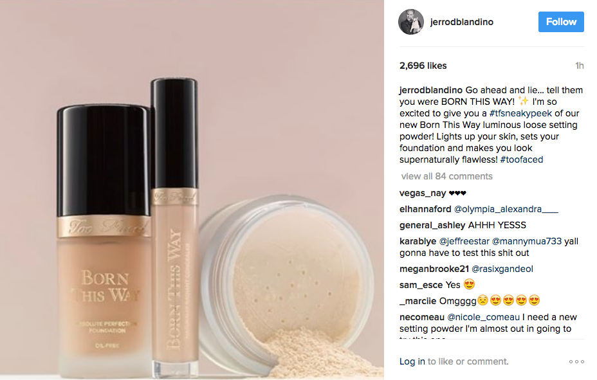Screen dimensions: 597x380
Task: Click the Born This Way product photo
Action: pos(192,190)
